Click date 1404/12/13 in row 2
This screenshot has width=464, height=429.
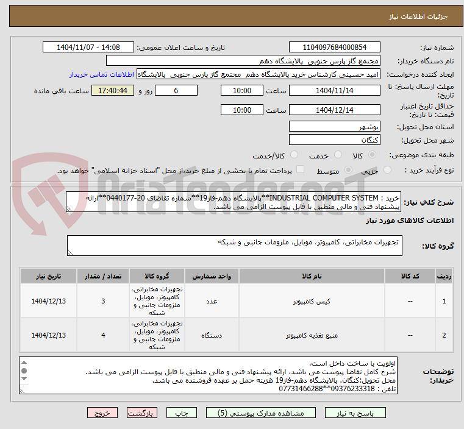[x=49, y=335]
